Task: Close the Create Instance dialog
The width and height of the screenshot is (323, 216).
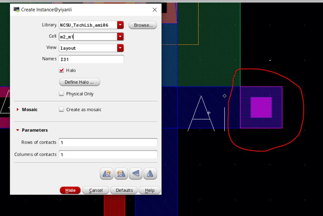Action: pyautogui.click(x=154, y=10)
